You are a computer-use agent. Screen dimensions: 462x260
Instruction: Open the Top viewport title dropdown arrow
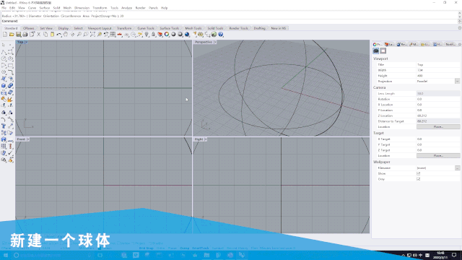click(26, 42)
